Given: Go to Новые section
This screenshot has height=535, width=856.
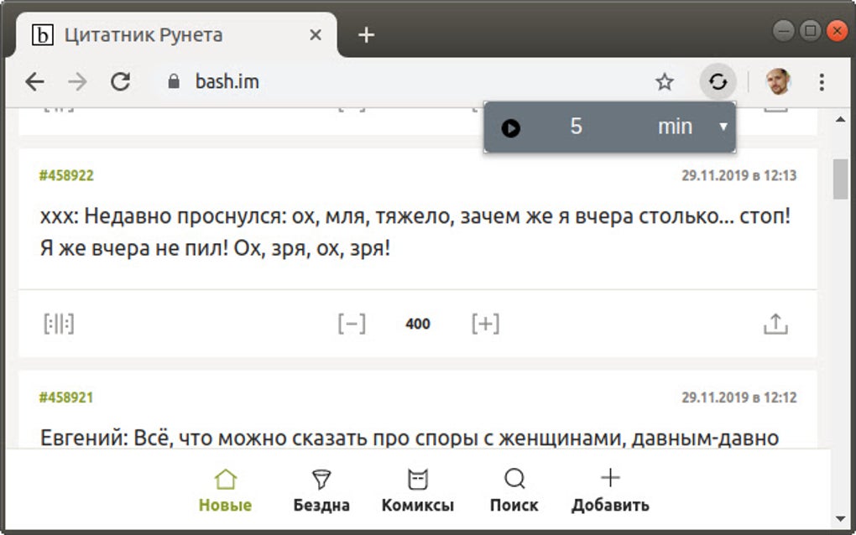Looking at the screenshot, I should [x=225, y=491].
